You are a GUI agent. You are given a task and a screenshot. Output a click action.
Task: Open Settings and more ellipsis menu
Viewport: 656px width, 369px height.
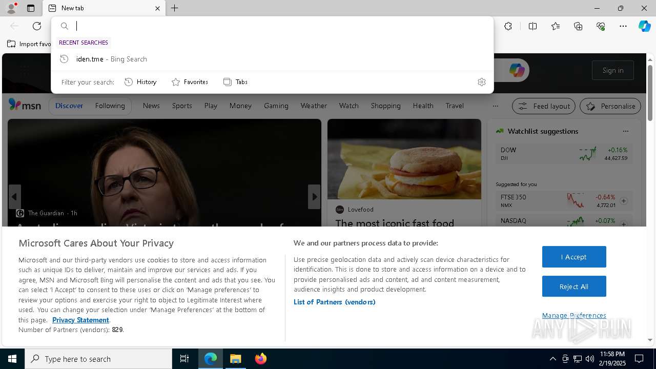[x=623, y=26]
